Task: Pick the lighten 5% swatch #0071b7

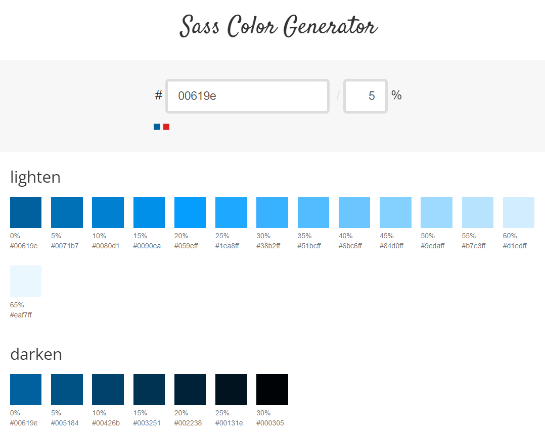Action: (67, 212)
